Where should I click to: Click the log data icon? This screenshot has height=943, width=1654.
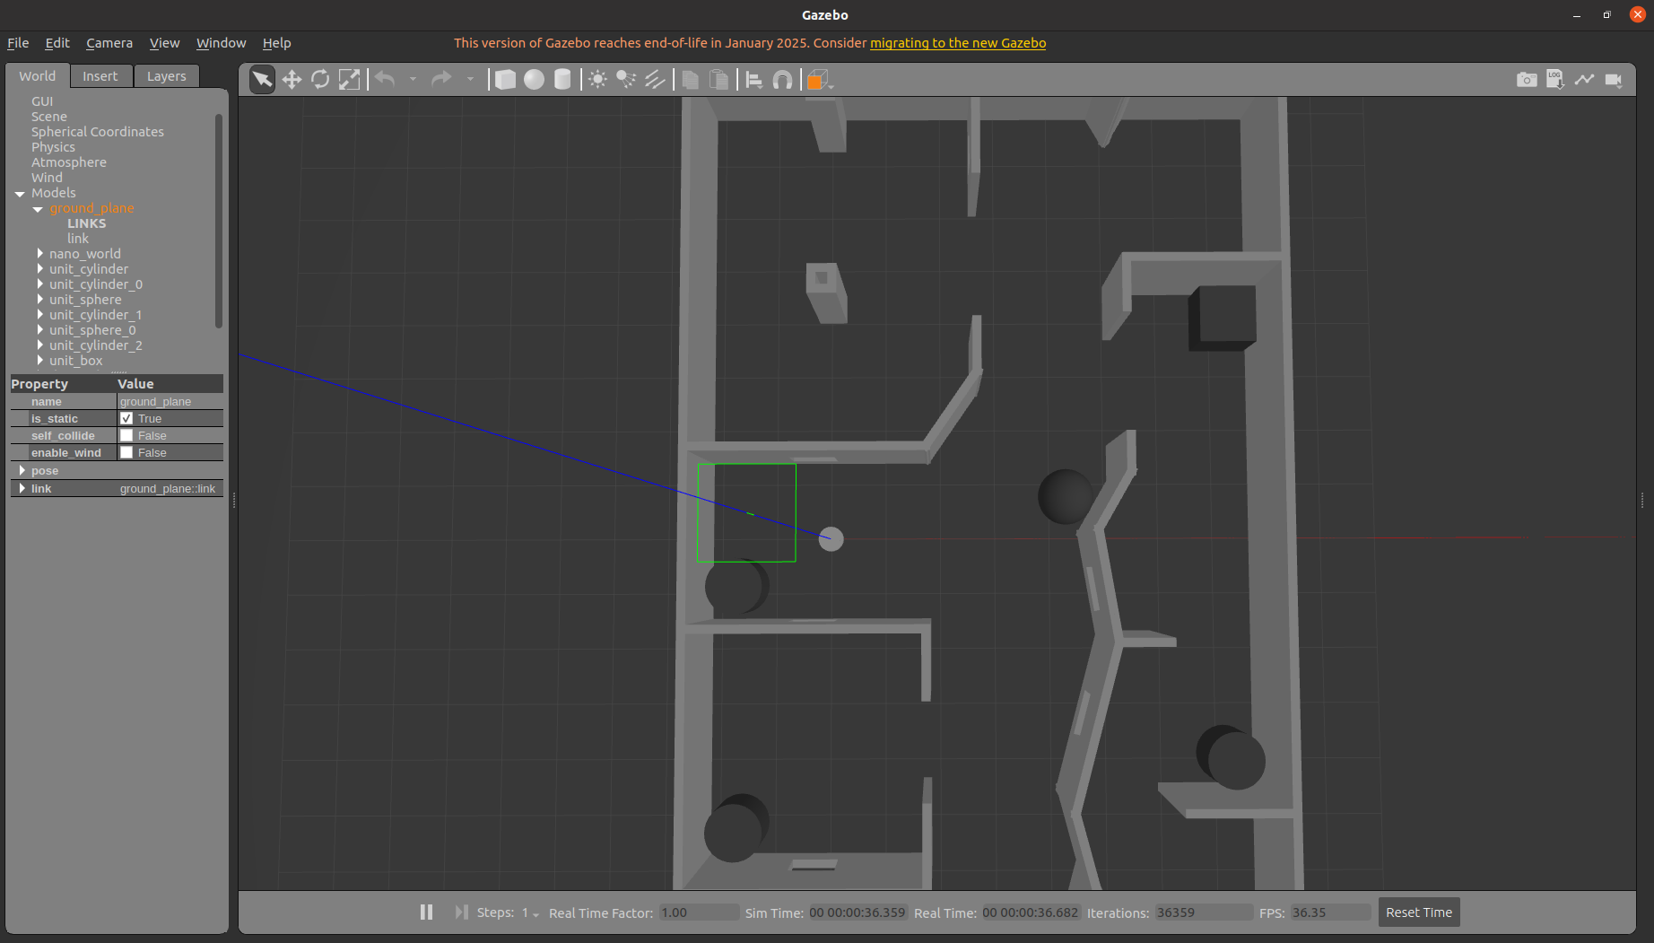(x=1555, y=80)
